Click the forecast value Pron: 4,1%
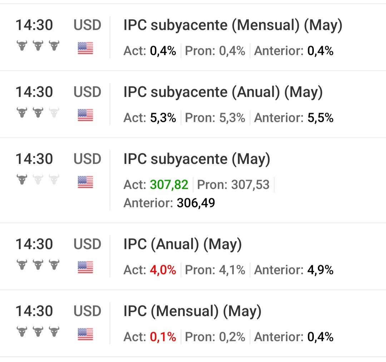This screenshot has height=362, width=386. pyautogui.click(x=215, y=270)
